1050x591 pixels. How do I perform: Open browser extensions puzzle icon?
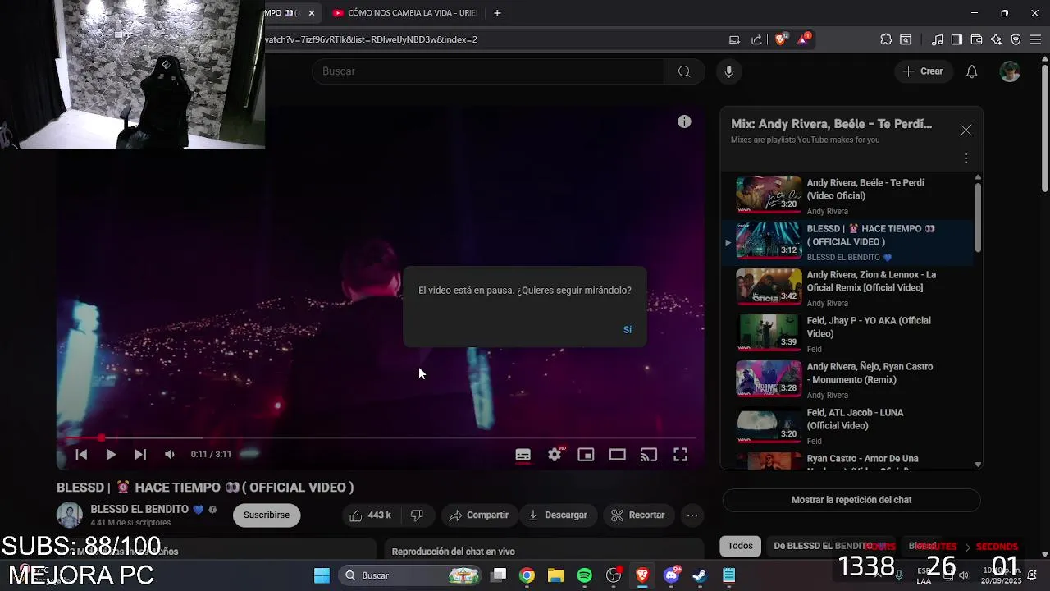pos(886,39)
